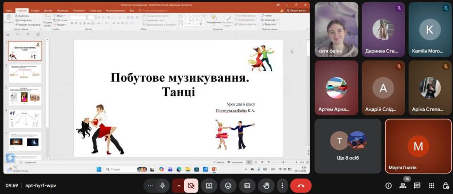Mute the microphone in the meeting bar
This screenshot has height=194, width=453.
pyautogui.click(x=162, y=186)
